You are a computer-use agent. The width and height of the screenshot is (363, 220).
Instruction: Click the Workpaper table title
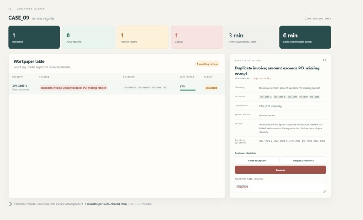tap(29, 61)
